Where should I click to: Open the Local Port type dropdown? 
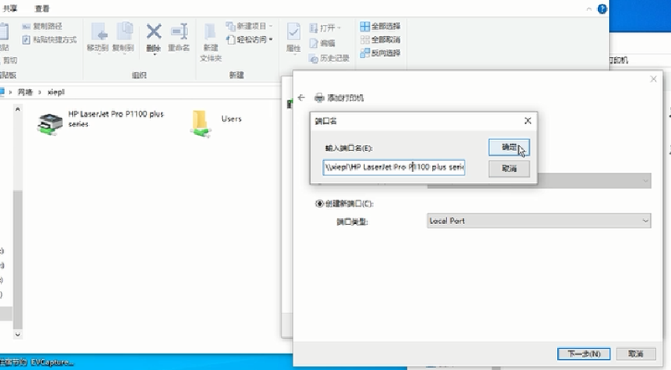538,221
